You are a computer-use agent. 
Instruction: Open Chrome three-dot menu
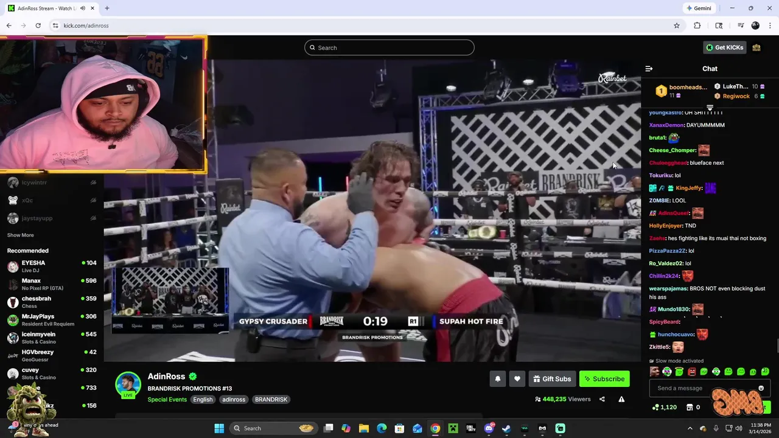click(770, 26)
